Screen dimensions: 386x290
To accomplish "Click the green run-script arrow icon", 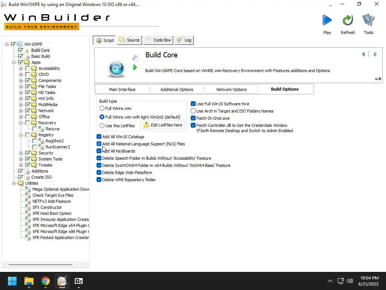I will (x=135, y=67).
